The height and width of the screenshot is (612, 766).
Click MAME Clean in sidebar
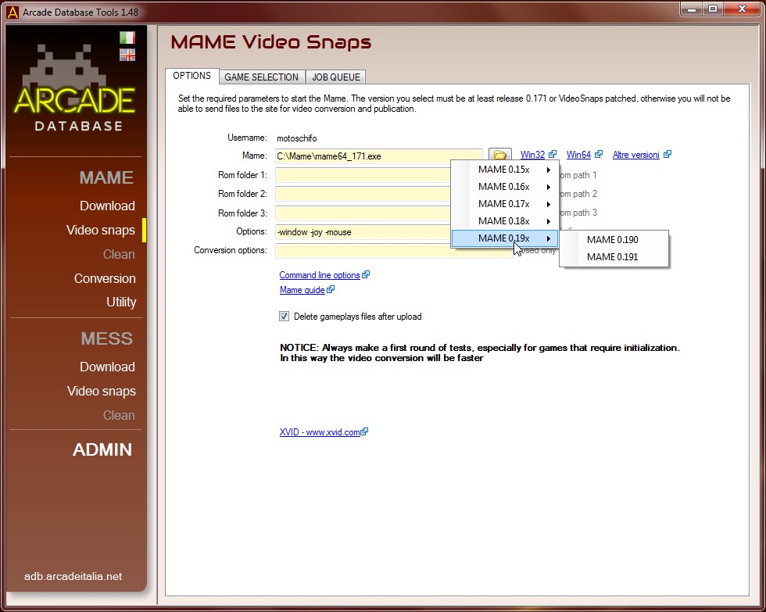coord(119,255)
